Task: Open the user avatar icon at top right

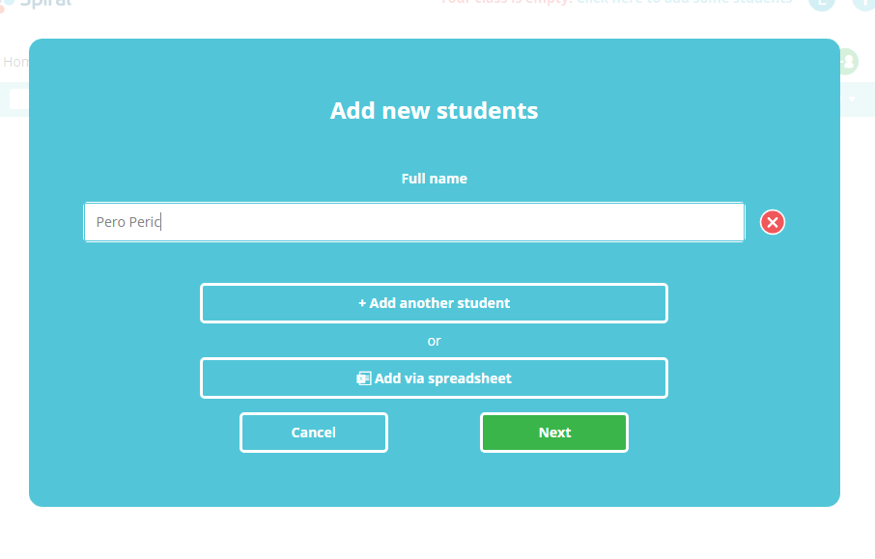Action: (x=822, y=3)
